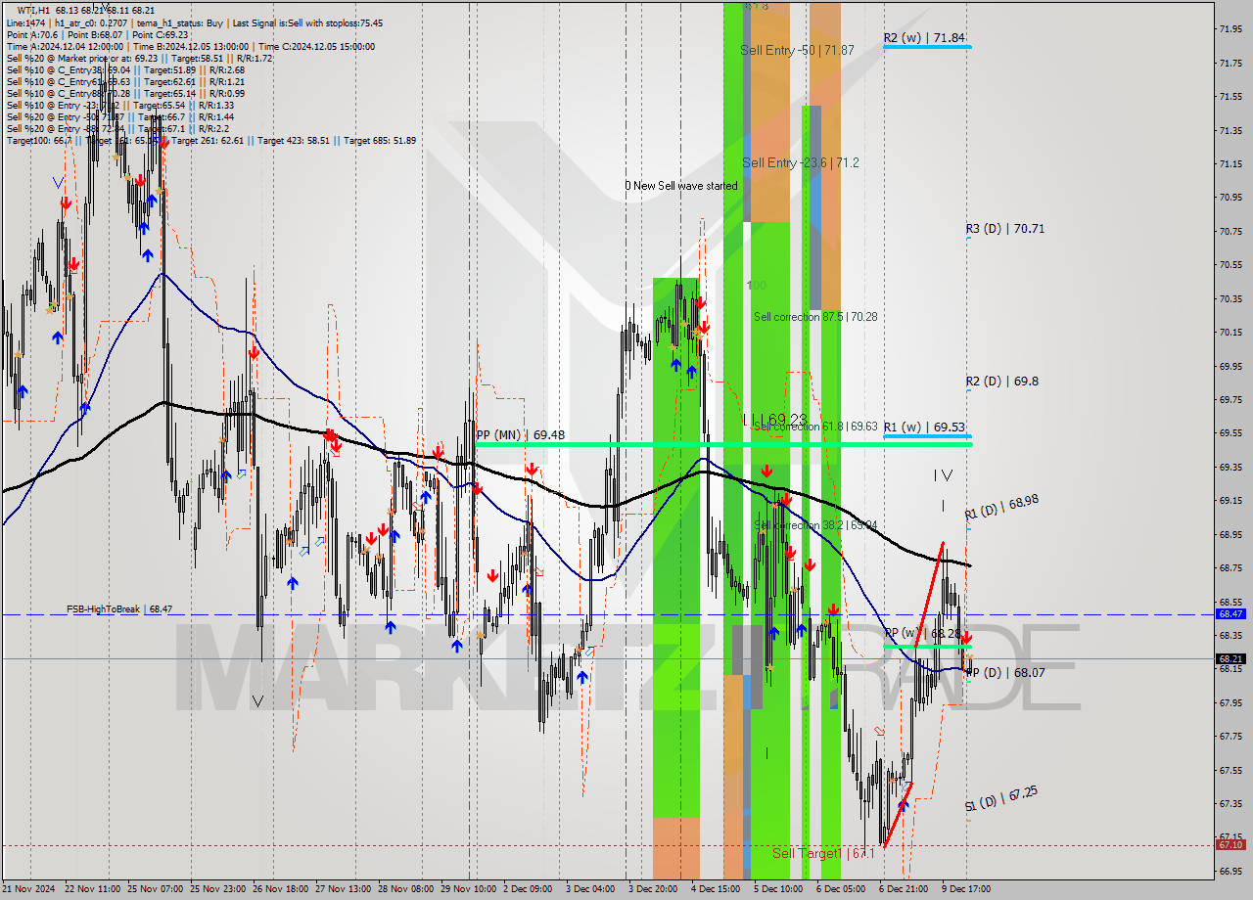This screenshot has height=900, width=1253.
Task: Select 'Sell correction 87.5 | 70.28' label
Action: click(815, 317)
